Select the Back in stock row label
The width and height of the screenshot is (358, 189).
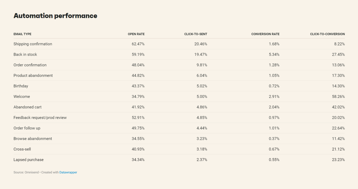point(25,55)
